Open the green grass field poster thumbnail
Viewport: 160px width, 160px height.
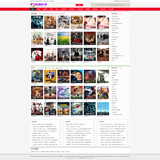[x=64, y=38]
